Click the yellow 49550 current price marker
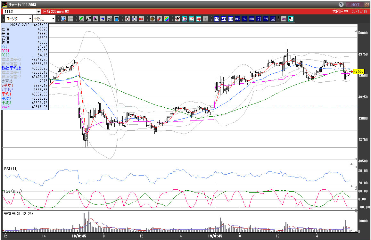 pyautogui.click(x=359, y=71)
